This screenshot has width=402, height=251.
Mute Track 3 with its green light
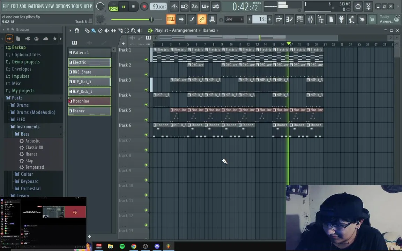pos(146,90)
